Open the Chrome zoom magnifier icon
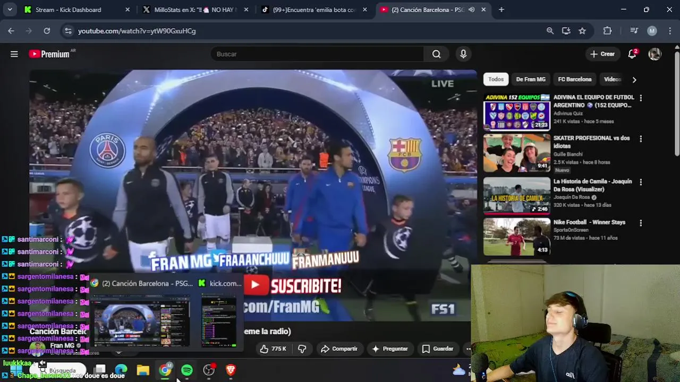 point(550,31)
